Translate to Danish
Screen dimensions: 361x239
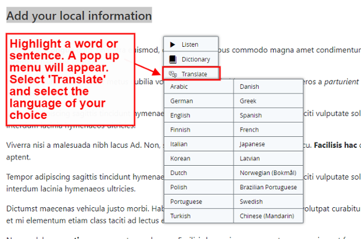[x=268, y=86]
